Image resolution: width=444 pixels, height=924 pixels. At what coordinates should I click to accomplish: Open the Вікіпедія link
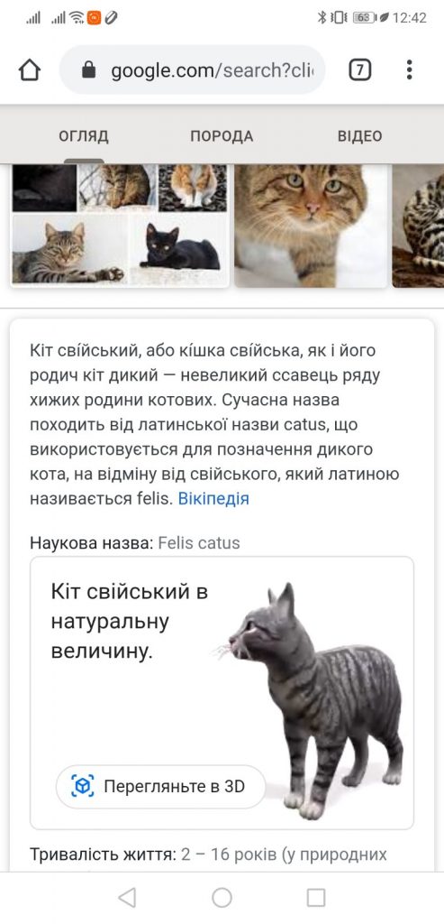[x=213, y=498]
